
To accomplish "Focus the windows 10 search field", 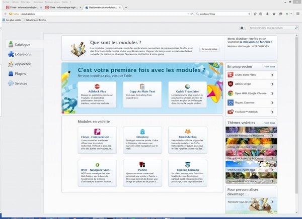I will pos(223,14).
